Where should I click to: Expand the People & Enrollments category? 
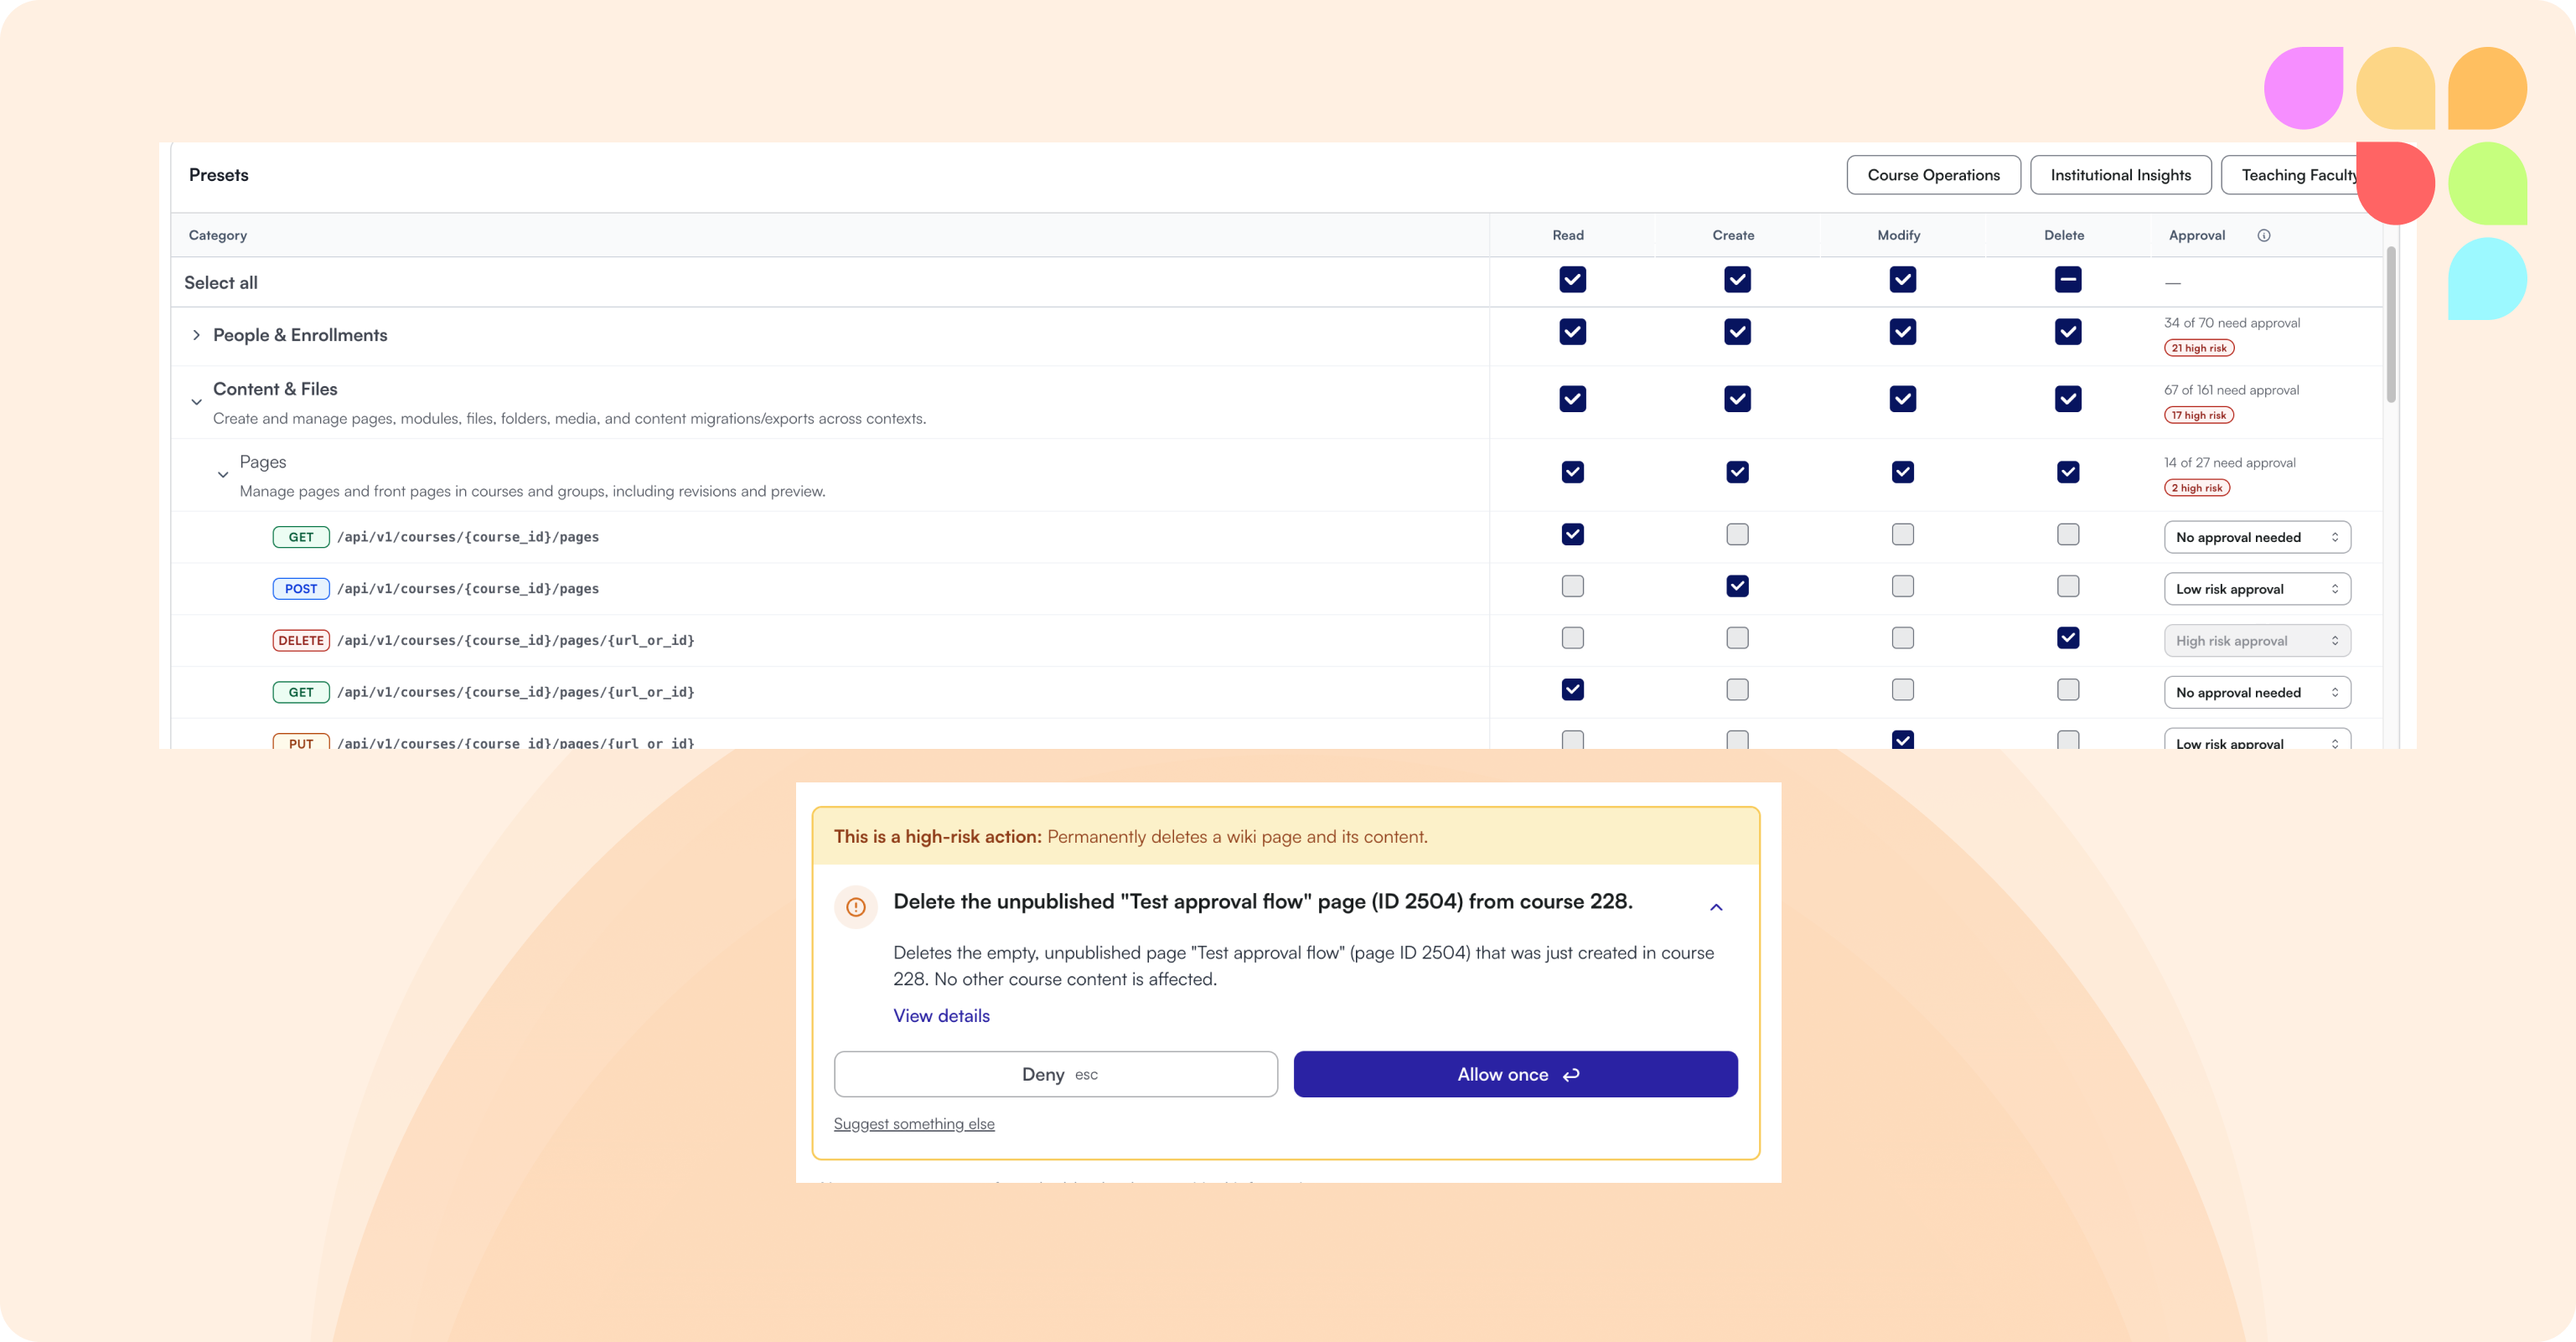coord(196,335)
